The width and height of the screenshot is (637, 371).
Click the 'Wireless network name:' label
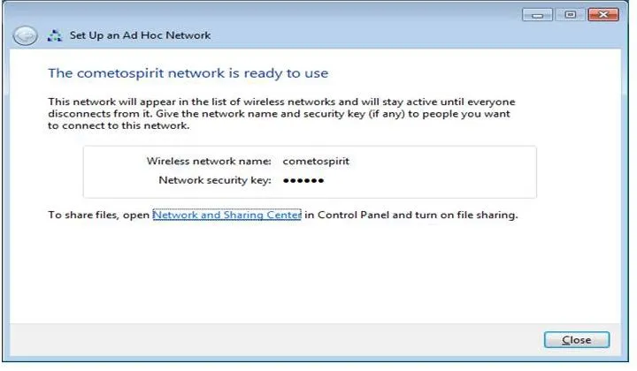(209, 161)
